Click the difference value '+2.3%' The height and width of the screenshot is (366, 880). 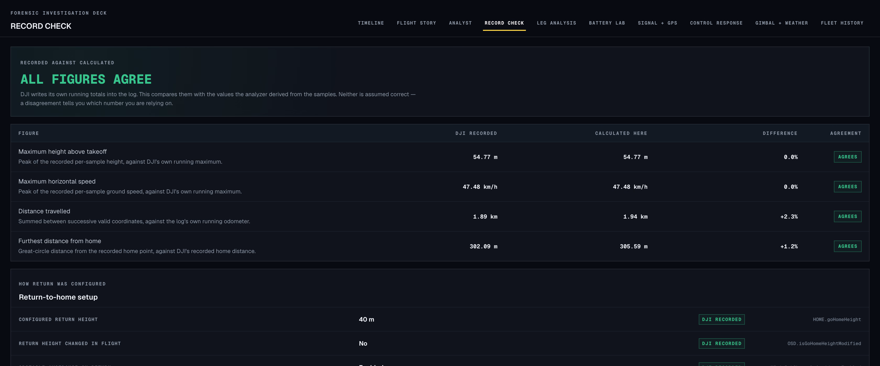[789, 217]
